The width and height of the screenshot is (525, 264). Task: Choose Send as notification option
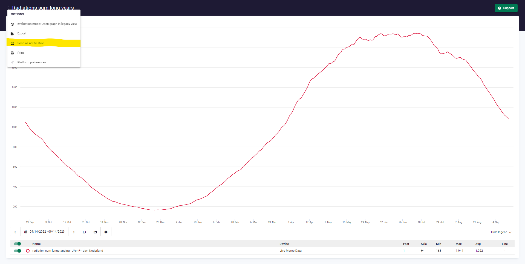(x=31, y=43)
